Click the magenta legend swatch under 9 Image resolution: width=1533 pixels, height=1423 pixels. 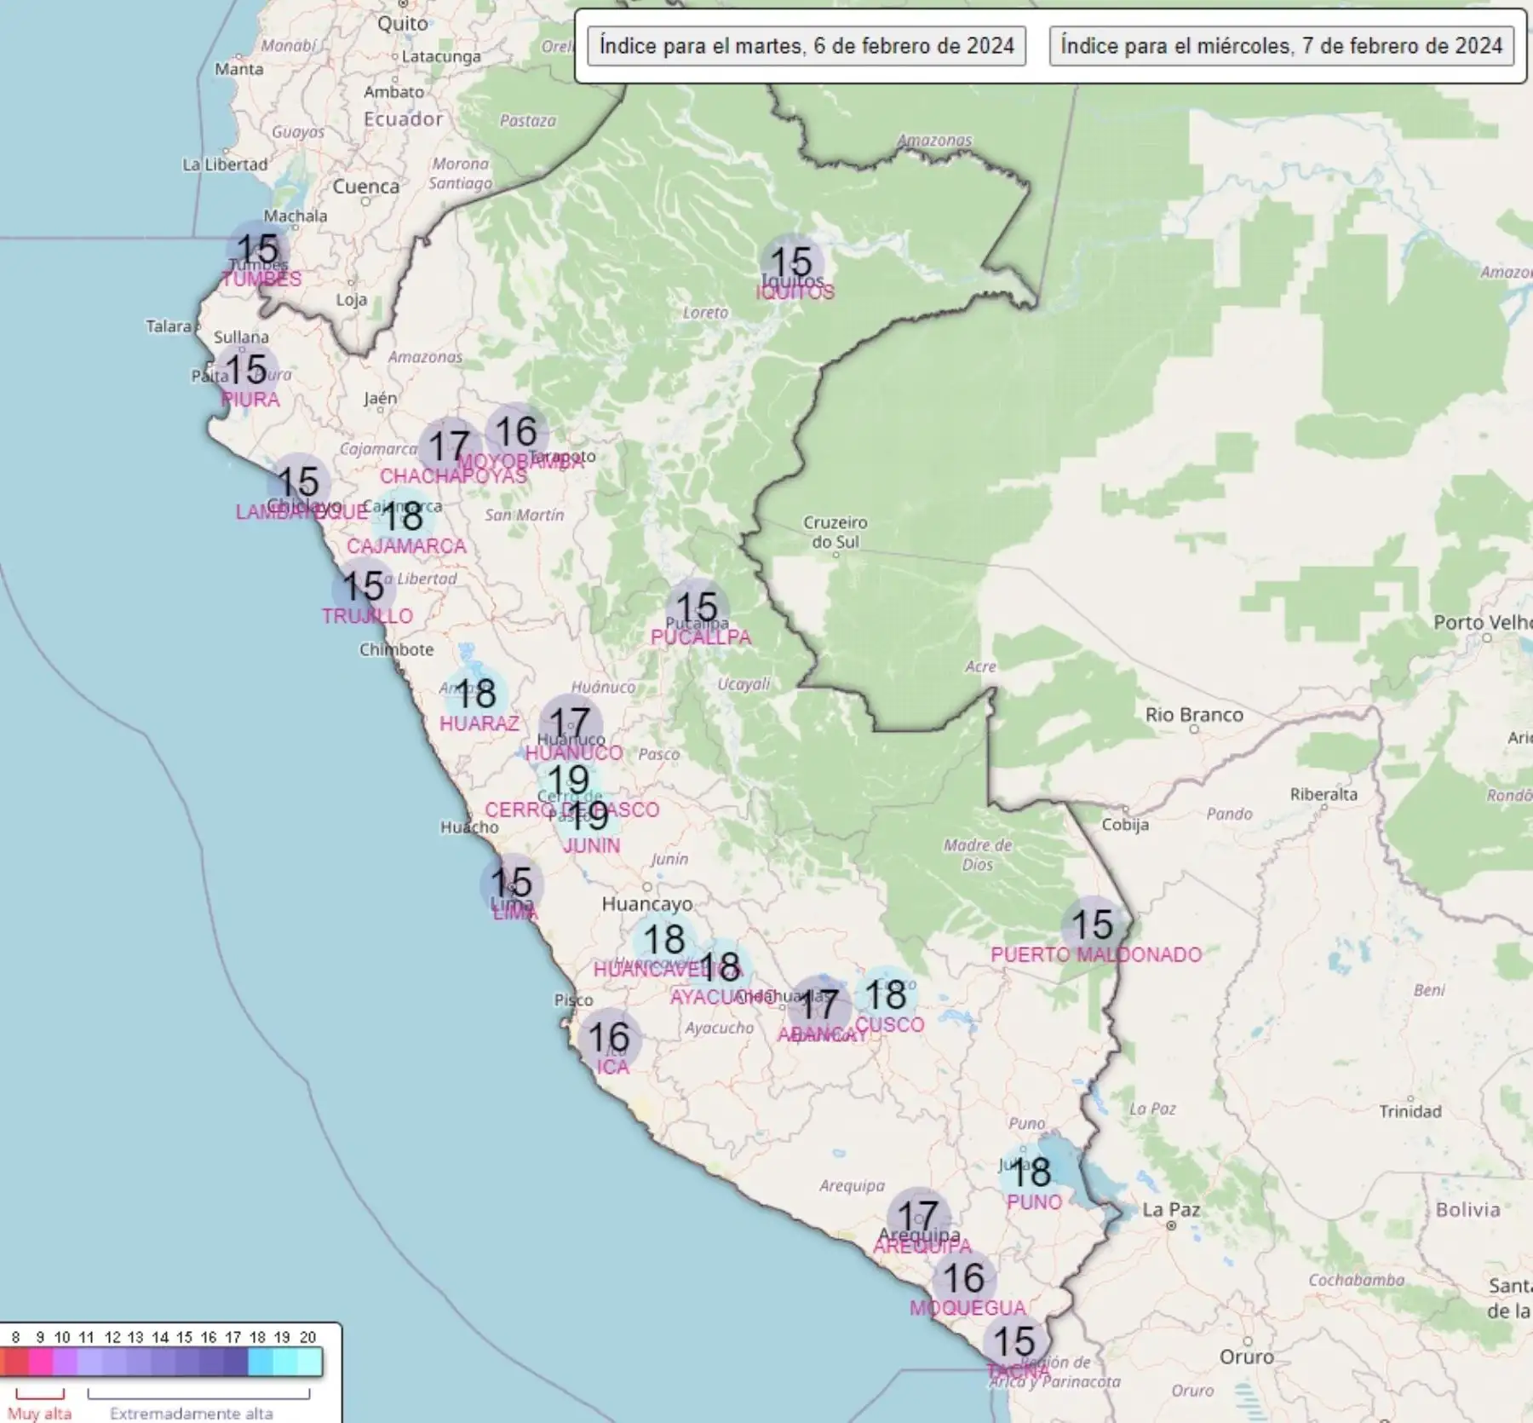tap(40, 1362)
